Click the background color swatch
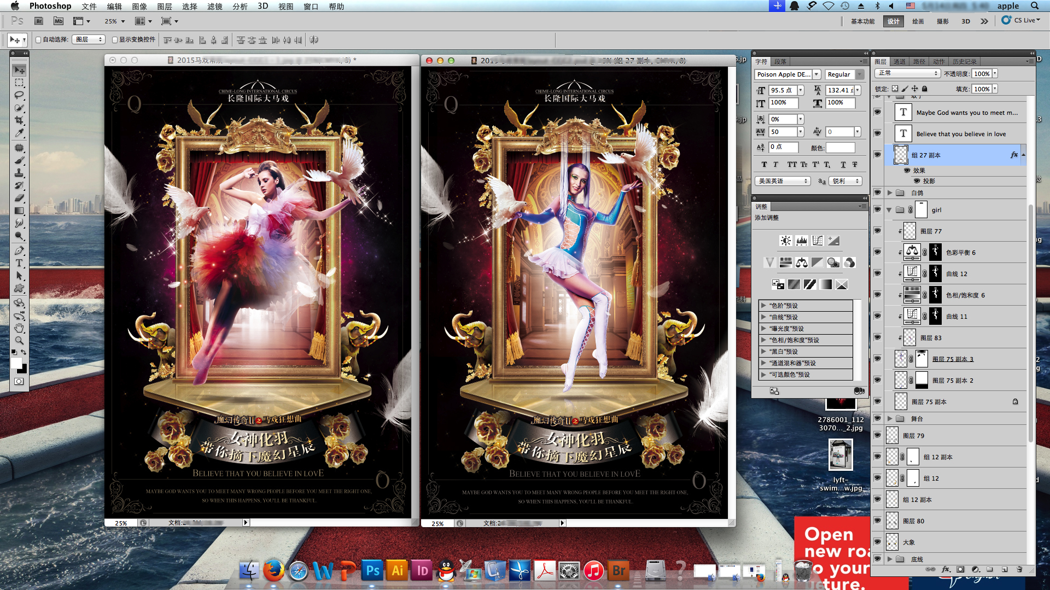This screenshot has width=1050, height=590. (x=22, y=369)
